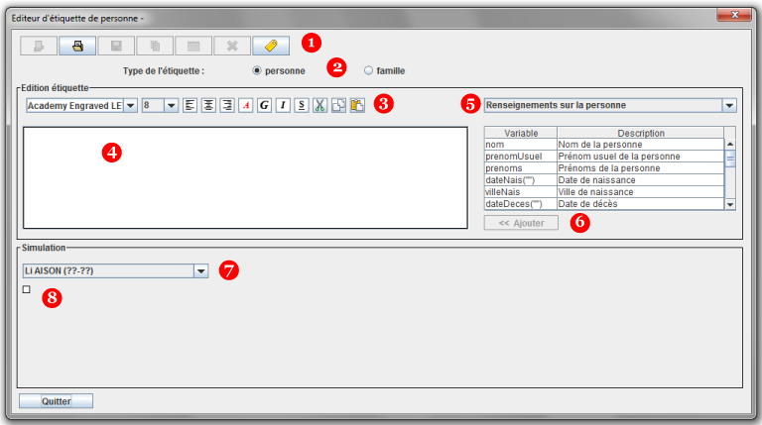Toggle underline with the S icon

tap(302, 105)
